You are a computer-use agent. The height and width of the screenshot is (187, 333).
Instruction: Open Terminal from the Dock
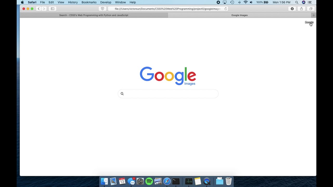tap(176, 181)
